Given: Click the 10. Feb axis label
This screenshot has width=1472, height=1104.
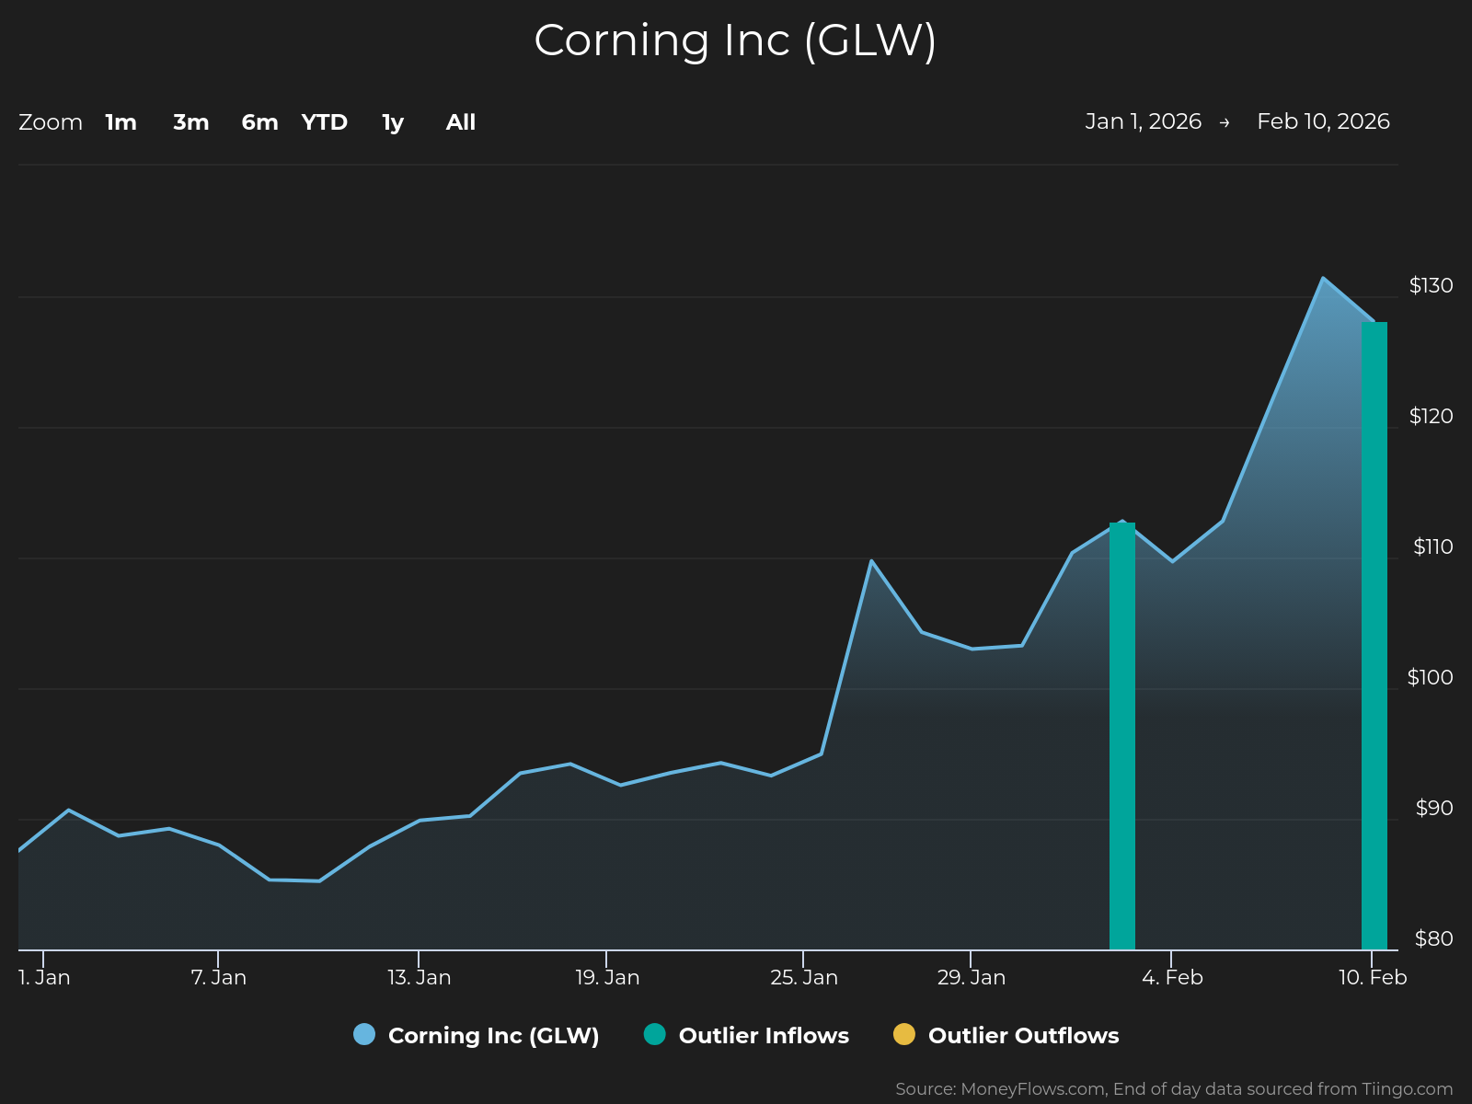Looking at the screenshot, I should (x=1373, y=978).
